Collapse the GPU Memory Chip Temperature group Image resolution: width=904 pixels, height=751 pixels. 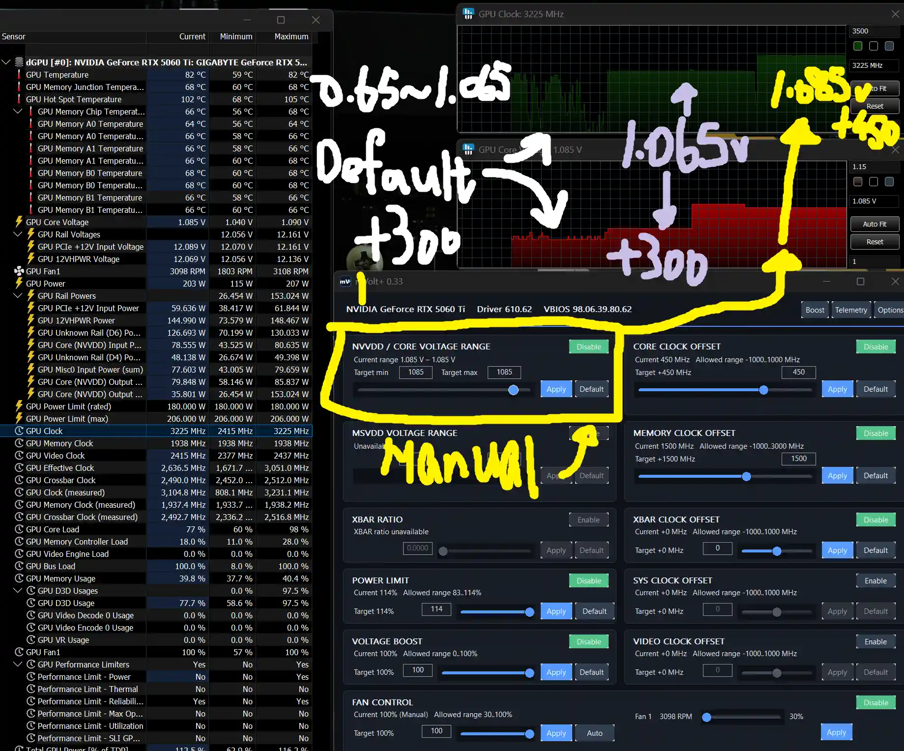tap(18, 112)
